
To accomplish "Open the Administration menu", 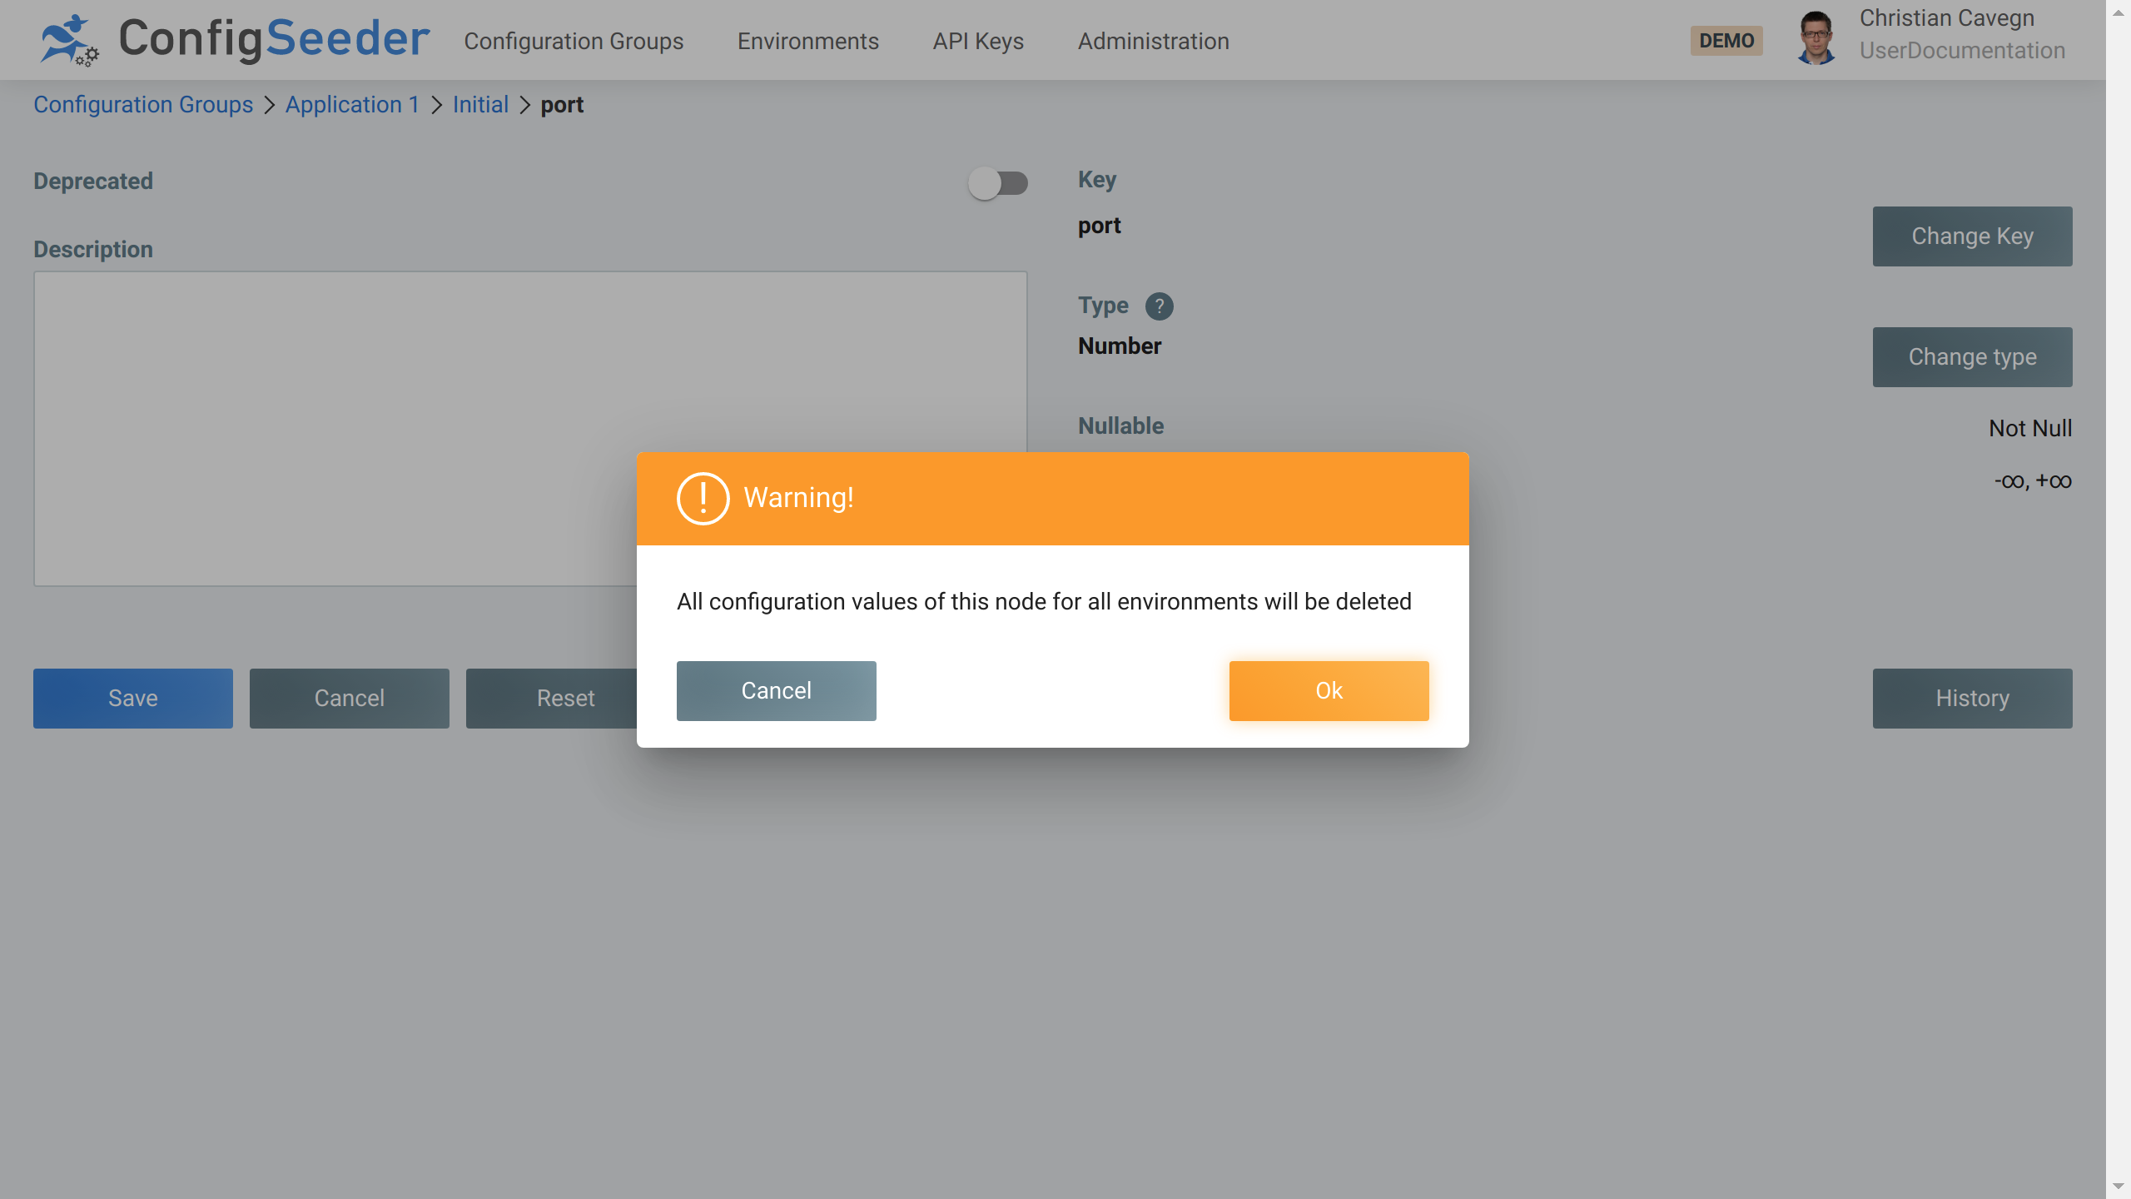I will click(x=1153, y=41).
